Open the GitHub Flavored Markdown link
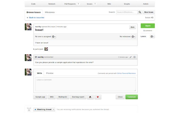Screen dimensions: 181x113 tap(126, 73)
